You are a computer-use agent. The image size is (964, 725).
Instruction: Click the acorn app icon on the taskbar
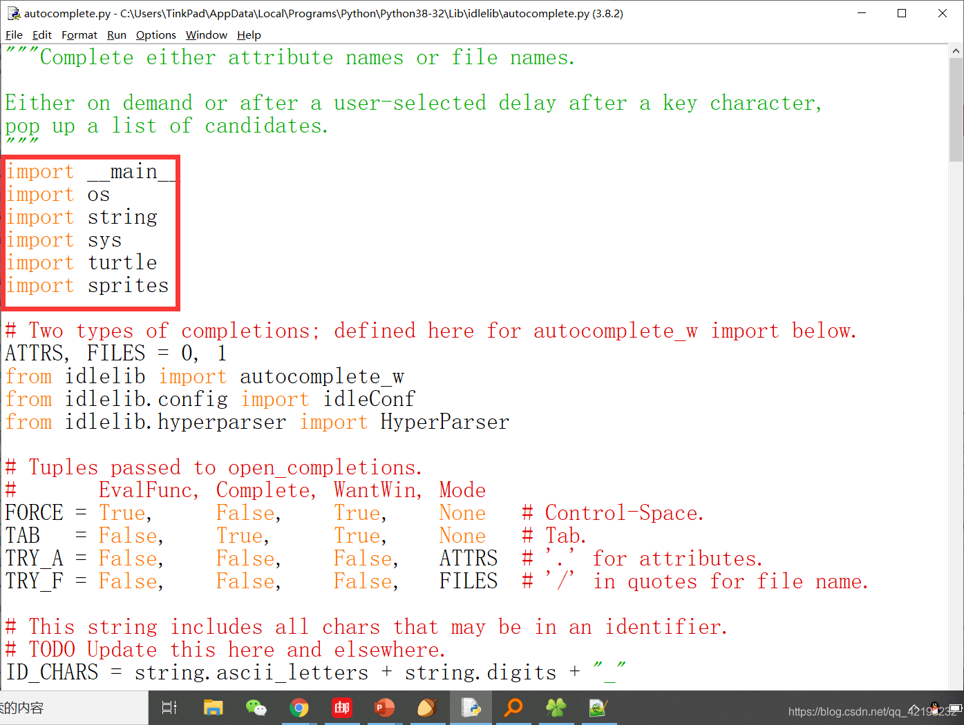pyautogui.click(x=427, y=708)
